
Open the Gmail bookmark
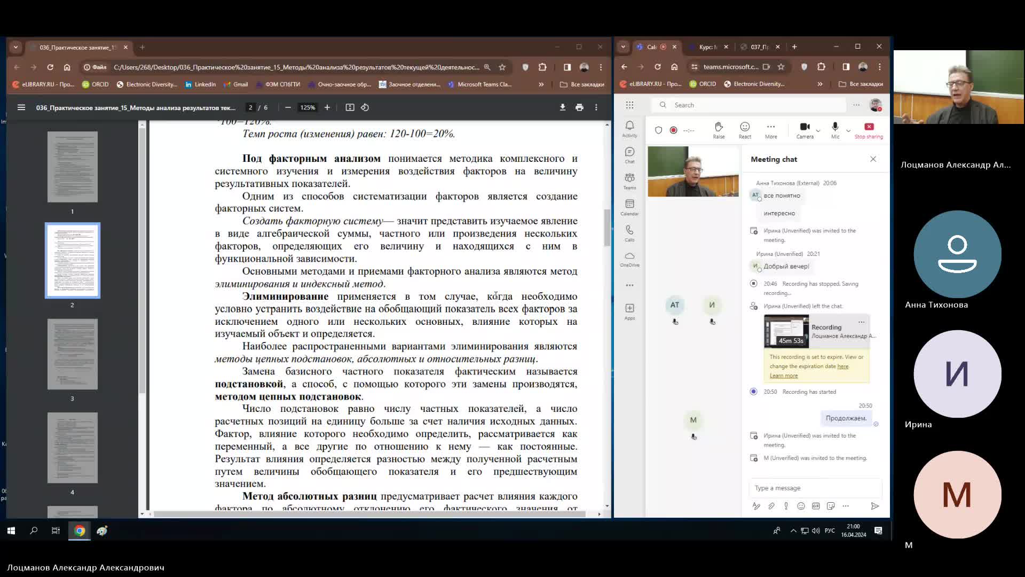tap(236, 84)
